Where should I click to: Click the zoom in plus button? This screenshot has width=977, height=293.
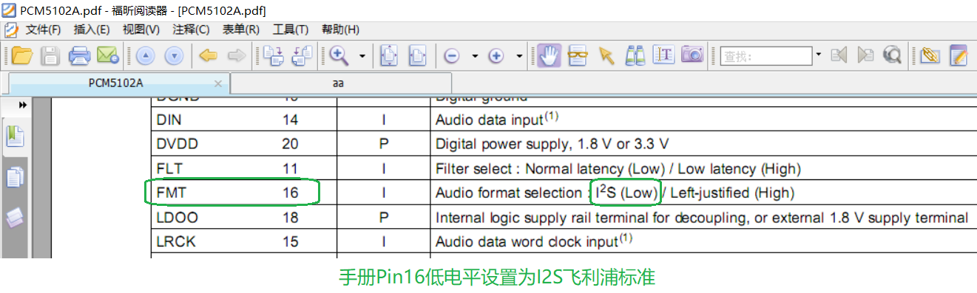tap(496, 56)
